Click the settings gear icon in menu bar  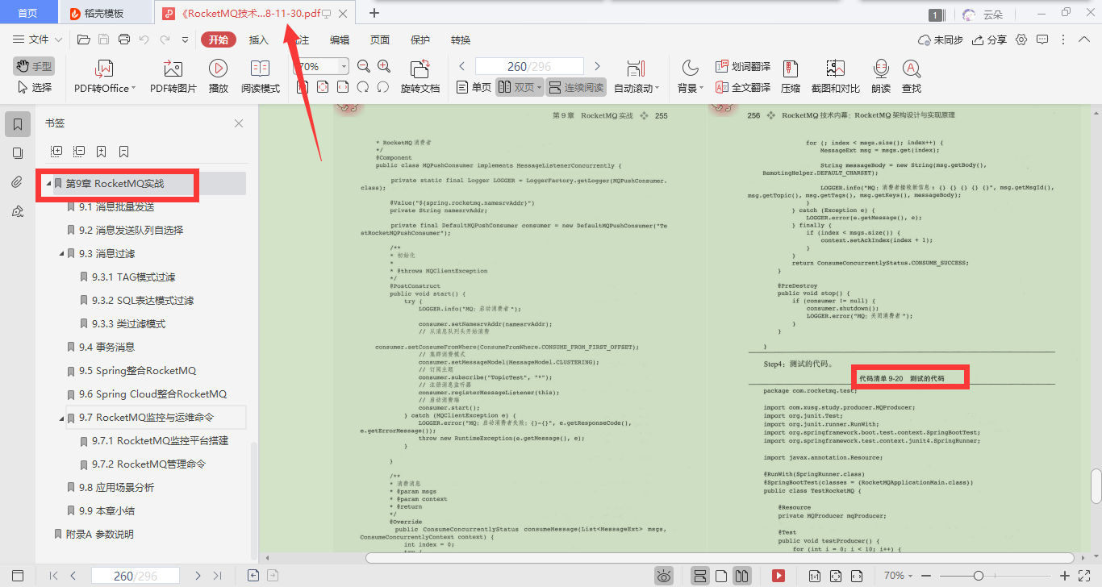(1021, 40)
